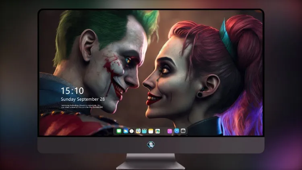
Task: Click the logo badge on monitor chin
Action: tap(151, 145)
